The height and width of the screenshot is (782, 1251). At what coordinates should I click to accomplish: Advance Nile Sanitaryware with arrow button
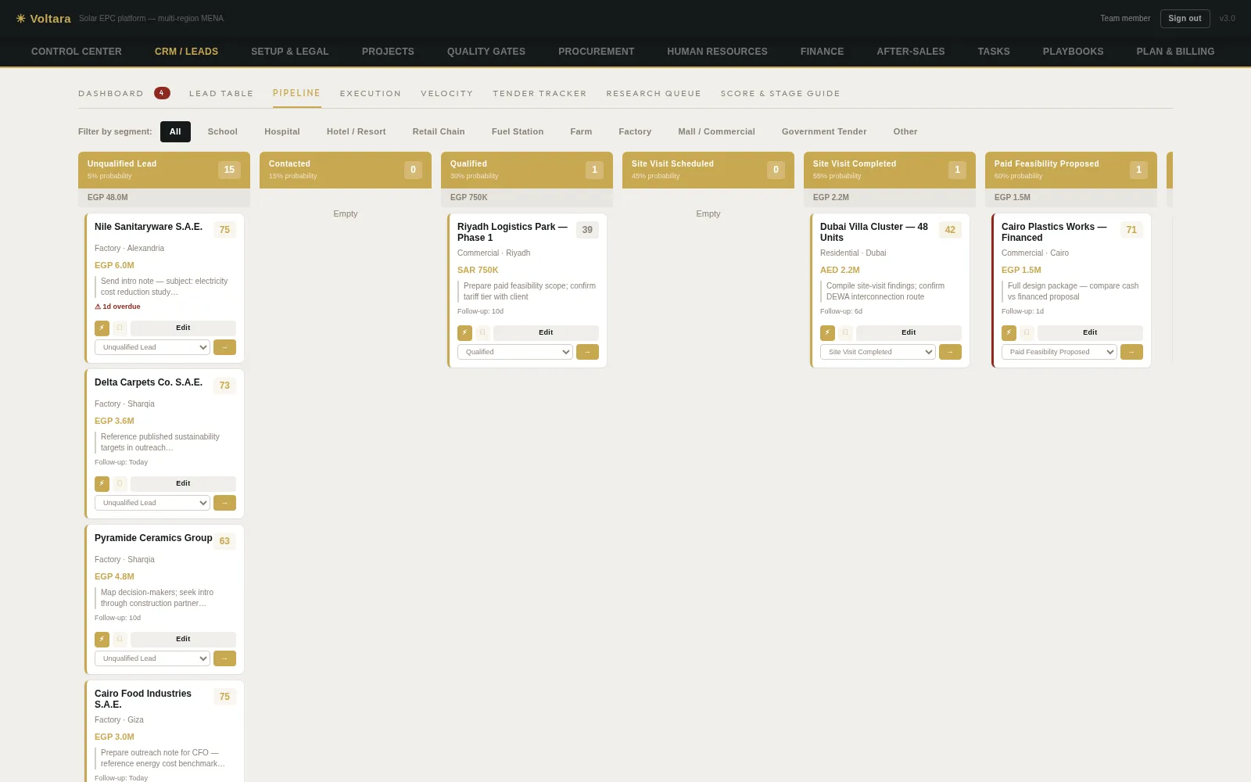click(224, 347)
